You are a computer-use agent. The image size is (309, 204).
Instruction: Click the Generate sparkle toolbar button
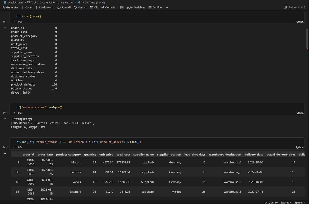click(x=10, y=7)
